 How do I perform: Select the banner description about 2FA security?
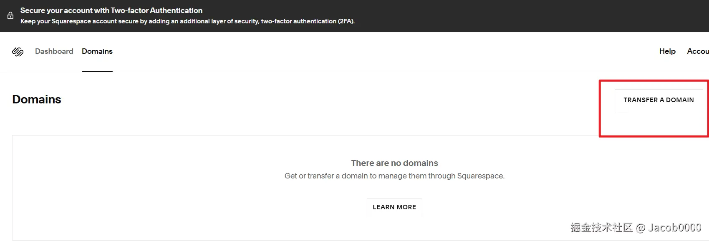(x=187, y=21)
